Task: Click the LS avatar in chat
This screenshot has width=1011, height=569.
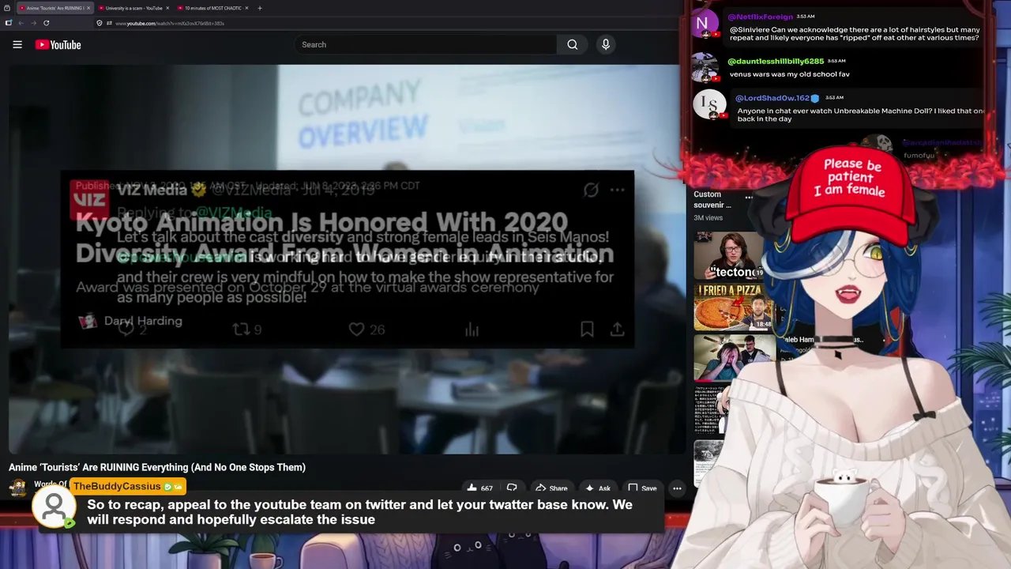Action: point(709,104)
